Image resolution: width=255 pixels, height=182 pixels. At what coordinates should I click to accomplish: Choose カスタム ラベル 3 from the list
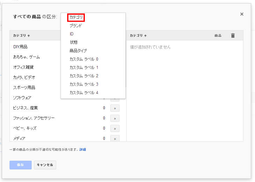tap(84, 84)
